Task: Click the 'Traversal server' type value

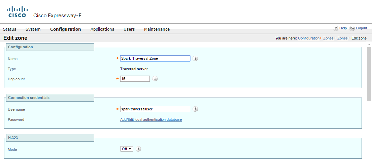Action: click(x=134, y=69)
